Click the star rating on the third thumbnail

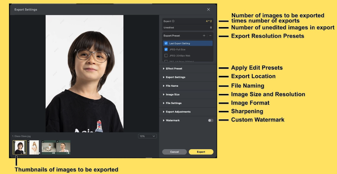54,153
